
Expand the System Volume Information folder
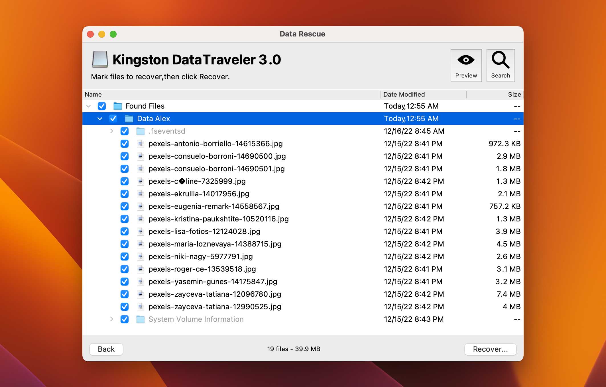click(112, 319)
